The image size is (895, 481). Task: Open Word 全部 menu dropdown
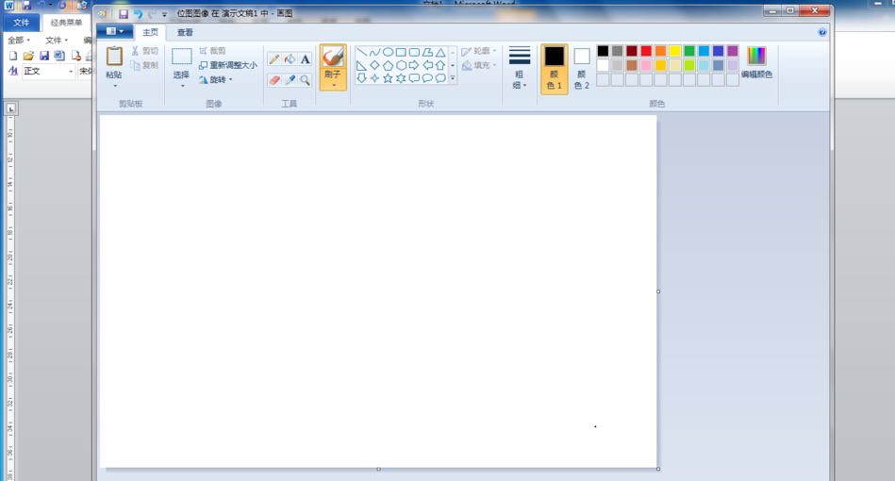click(x=18, y=41)
